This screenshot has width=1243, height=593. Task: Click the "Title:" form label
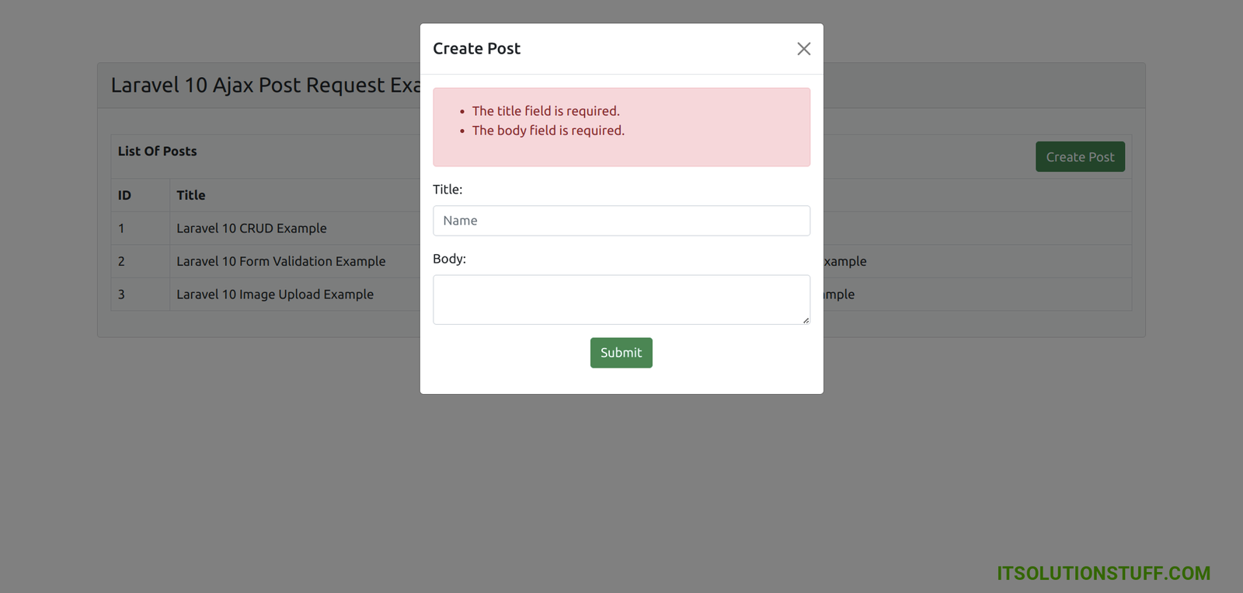tap(447, 190)
